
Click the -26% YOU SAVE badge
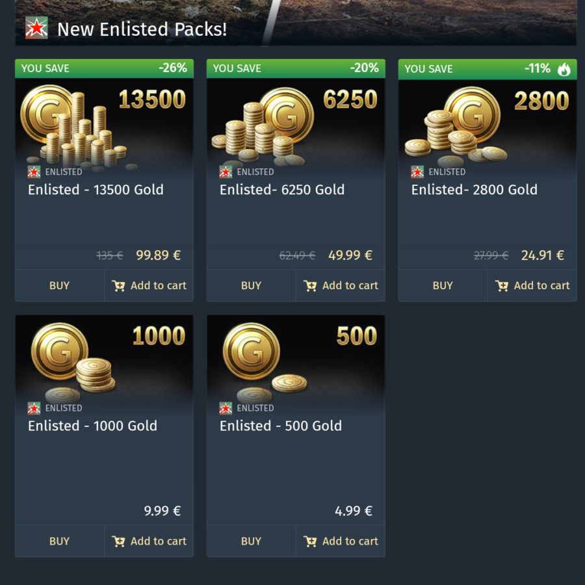point(104,68)
